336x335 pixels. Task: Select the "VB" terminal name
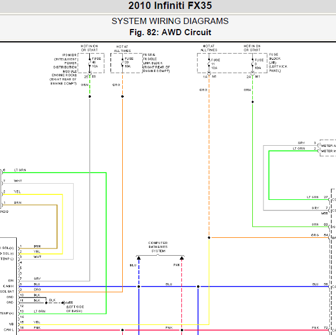(11, 324)
